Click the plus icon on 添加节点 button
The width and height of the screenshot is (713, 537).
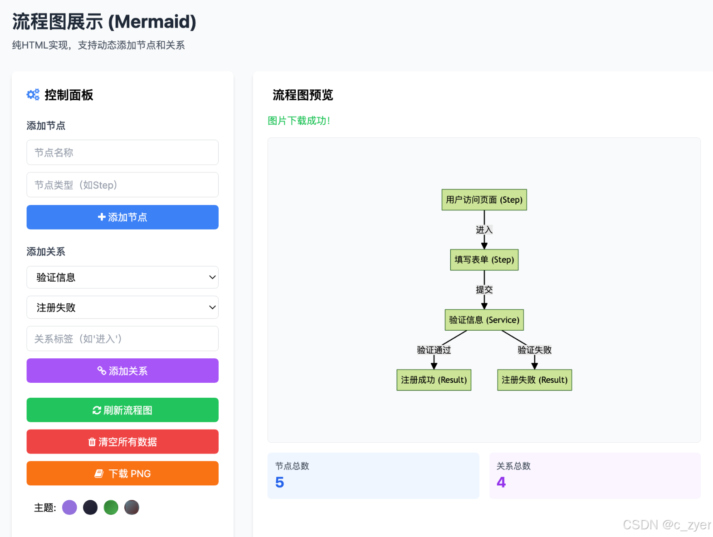102,217
